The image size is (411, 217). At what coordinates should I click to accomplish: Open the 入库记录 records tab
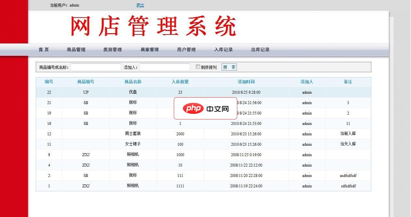(223, 49)
